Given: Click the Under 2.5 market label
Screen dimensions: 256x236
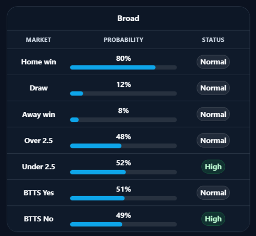Looking at the screenshot, I should [x=38, y=167].
